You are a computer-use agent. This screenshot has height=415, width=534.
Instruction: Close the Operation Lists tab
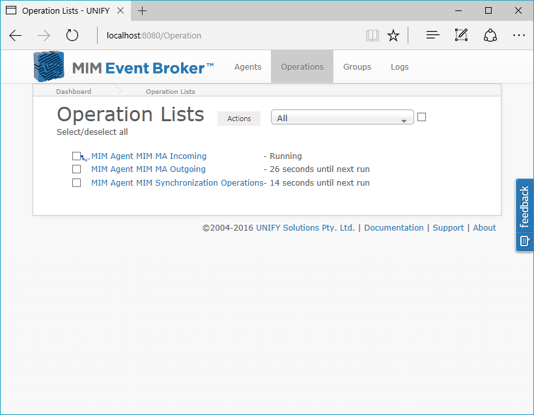pos(120,10)
